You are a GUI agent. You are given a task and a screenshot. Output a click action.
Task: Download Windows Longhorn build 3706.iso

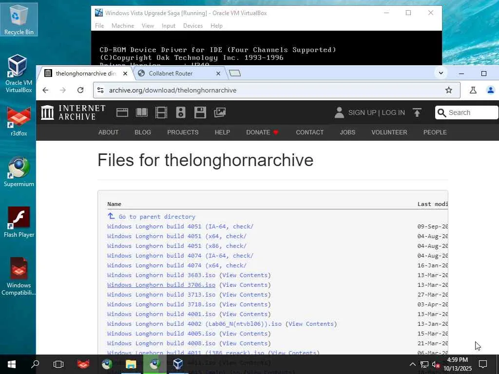[161, 285]
